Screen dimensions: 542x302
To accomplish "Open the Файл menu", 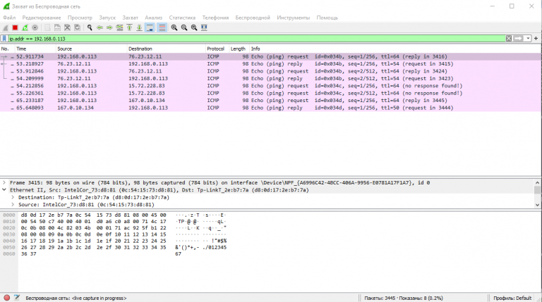I will [x=9, y=18].
